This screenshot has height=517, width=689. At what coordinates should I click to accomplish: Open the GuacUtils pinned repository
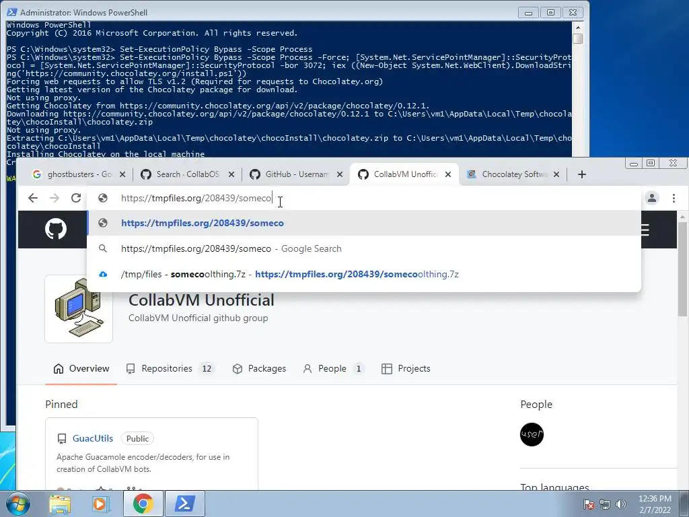point(93,438)
